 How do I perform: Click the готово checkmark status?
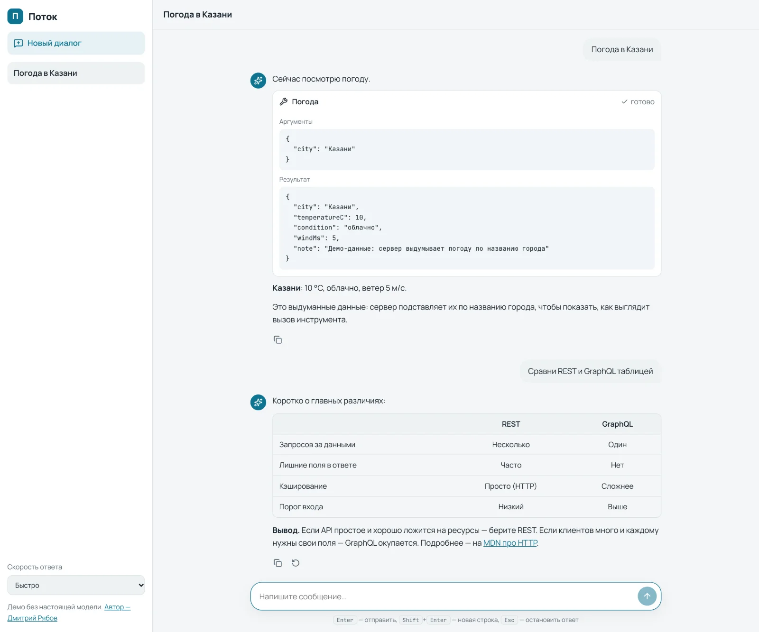coord(638,102)
